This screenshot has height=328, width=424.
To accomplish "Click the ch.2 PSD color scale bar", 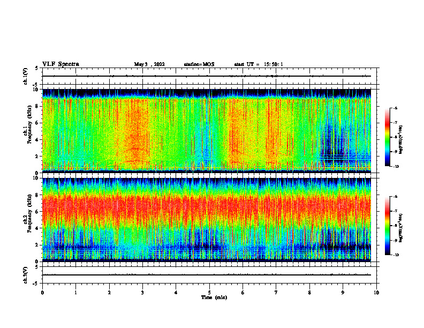I will click(x=387, y=226).
